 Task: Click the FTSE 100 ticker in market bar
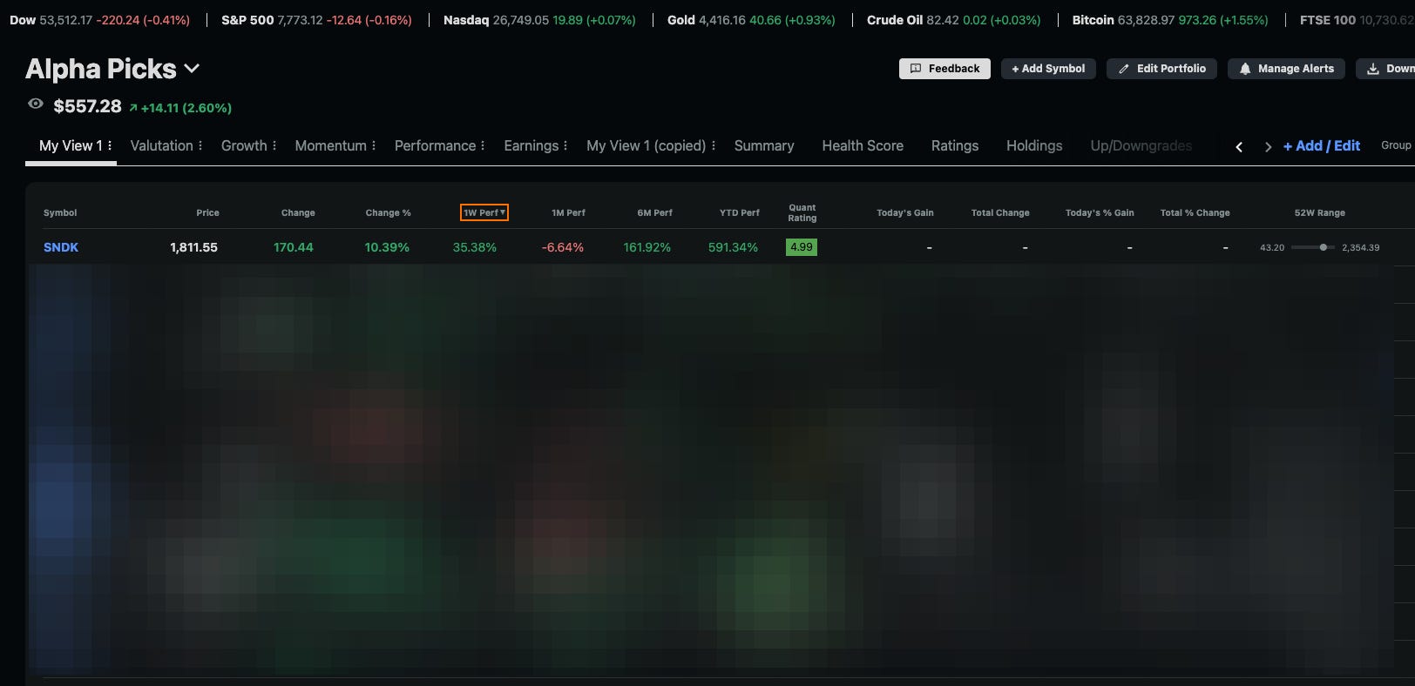(1357, 20)
